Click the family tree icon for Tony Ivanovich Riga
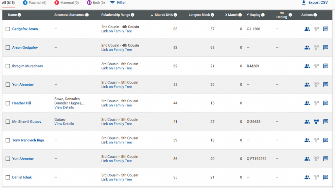335x188 pixels. tap(316, 140)
